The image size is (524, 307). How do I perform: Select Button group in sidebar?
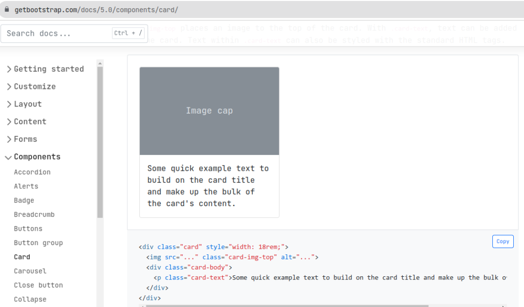38,243
